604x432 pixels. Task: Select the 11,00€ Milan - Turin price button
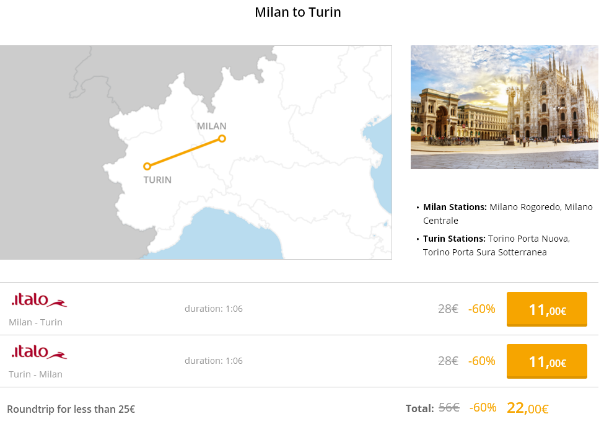coord(546,309)
